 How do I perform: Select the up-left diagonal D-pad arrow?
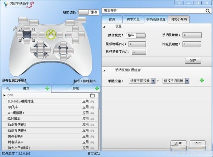(x=21, y=29)
